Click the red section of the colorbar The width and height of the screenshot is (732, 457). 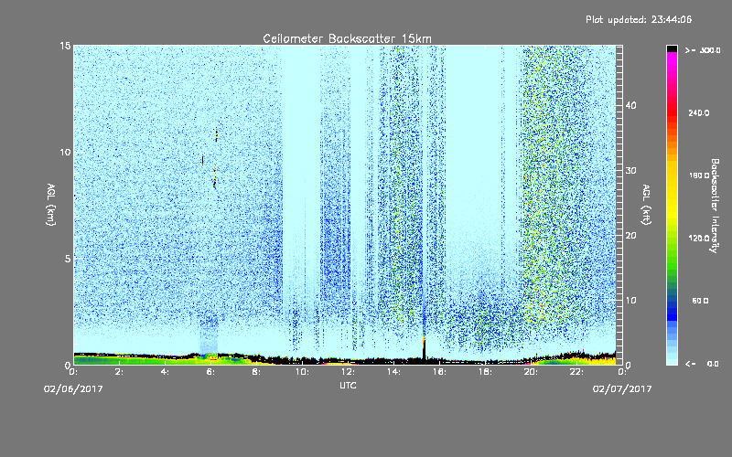pyautogui.click(x=672, y=114)
